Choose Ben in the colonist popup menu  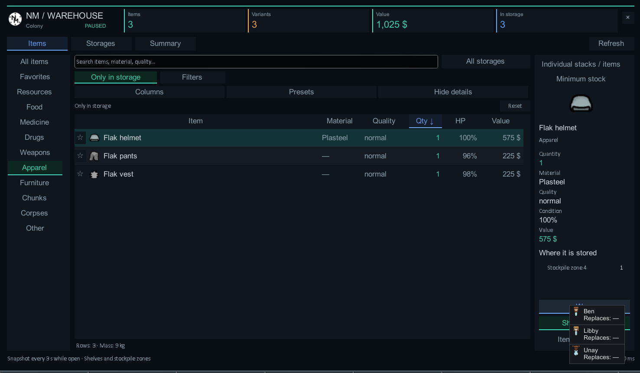597,315
